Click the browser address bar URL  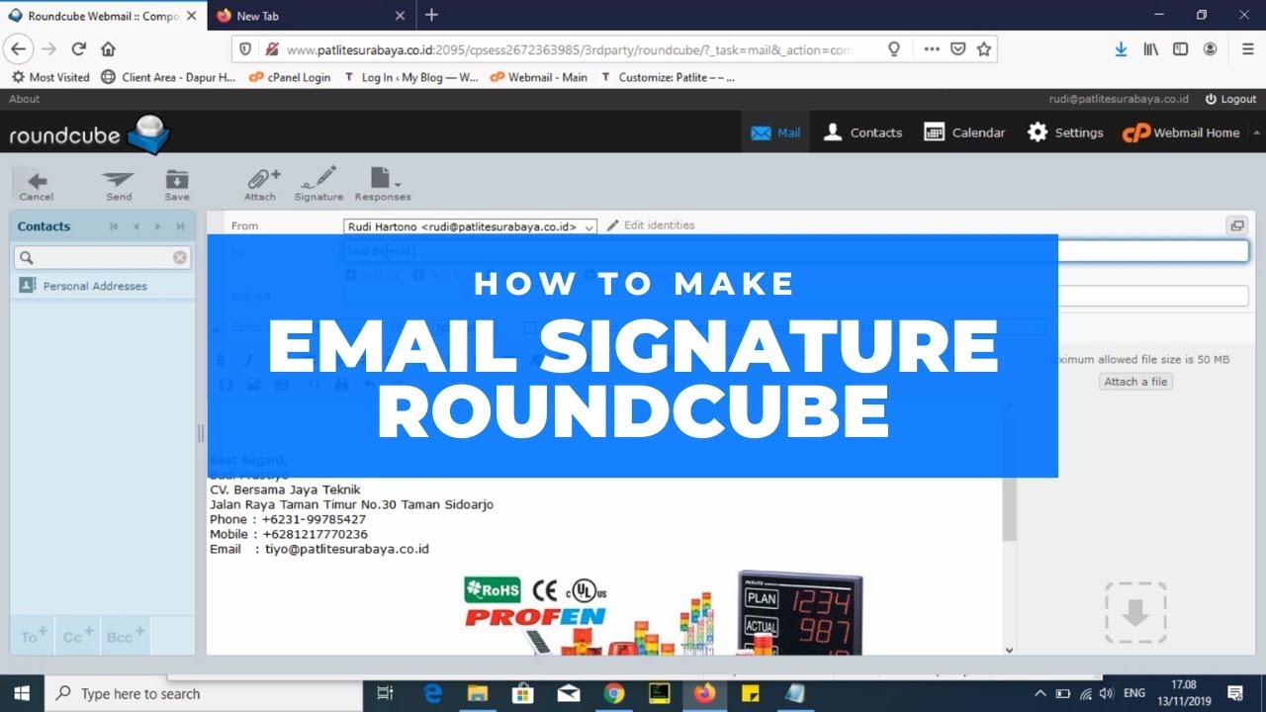coord(570,48)
